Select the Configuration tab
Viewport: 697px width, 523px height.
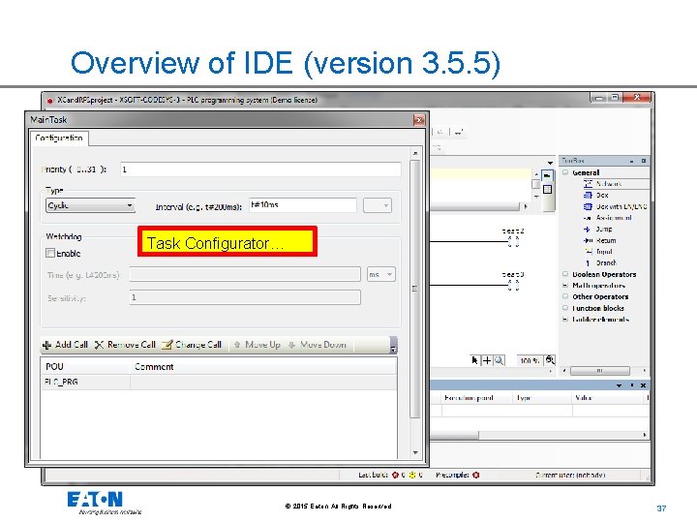tap(59, 138)
